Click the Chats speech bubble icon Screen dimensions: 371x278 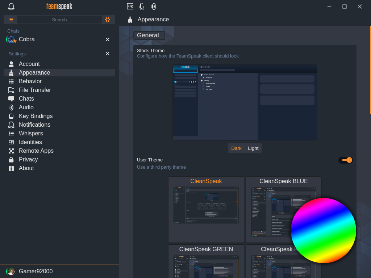pyautogui.click(x=11, y=99)
